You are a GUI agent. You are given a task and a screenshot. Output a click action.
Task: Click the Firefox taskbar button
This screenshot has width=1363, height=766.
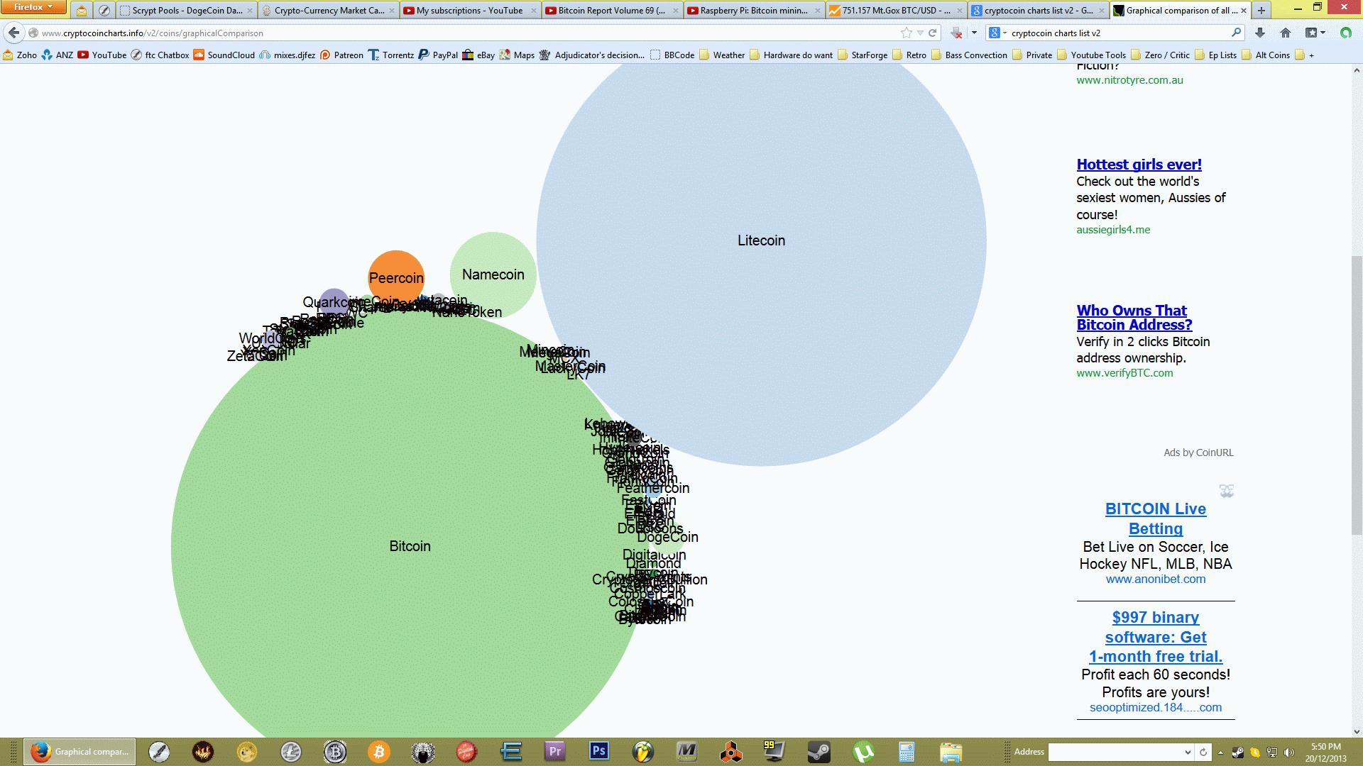pyautogui.click(x=80, y=751)
